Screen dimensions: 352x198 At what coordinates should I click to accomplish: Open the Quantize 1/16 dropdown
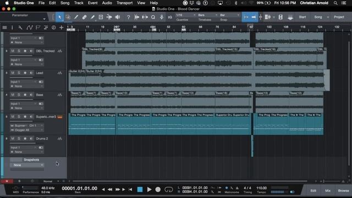[186, 15]
